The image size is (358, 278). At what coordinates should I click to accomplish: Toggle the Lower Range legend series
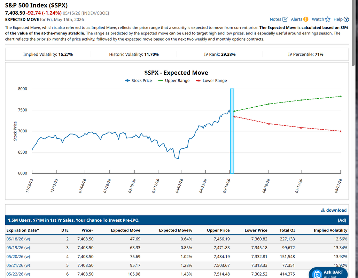(x=211, y=81)
